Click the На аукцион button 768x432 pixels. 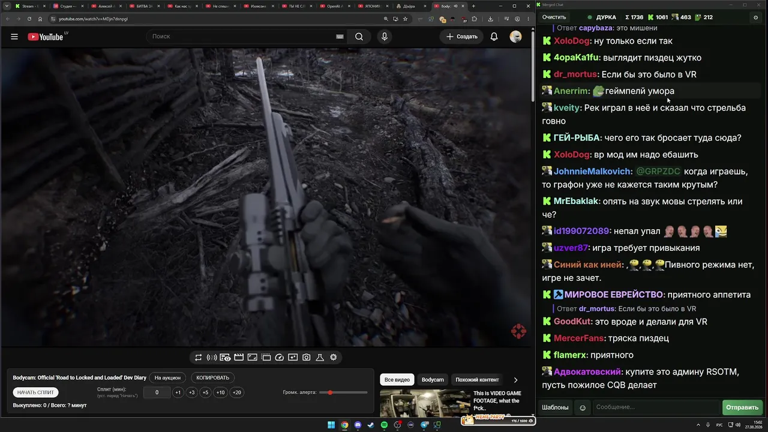click(x=167, y=378)
